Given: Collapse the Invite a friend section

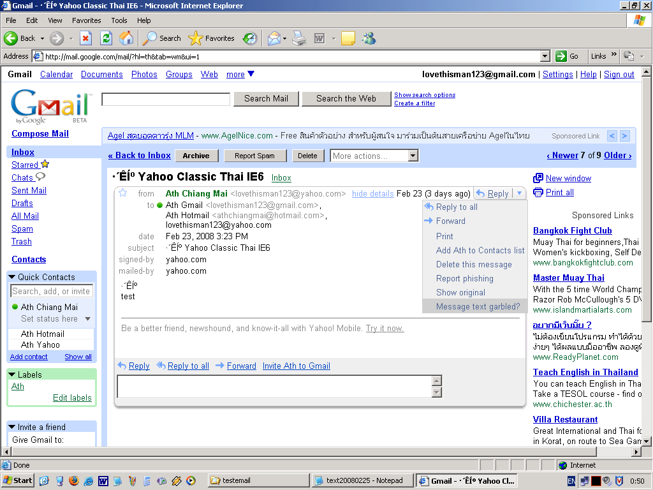Looking at the screenshot, I should 11,427.
